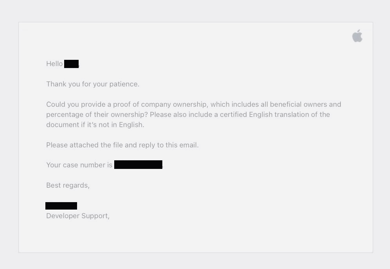The height and width of the screenshot is (269, 390).
Task: Click the redacted name after Hello
Action: 71,64
